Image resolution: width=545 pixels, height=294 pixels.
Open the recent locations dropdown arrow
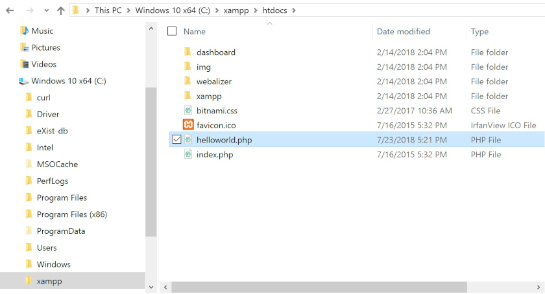45,10
